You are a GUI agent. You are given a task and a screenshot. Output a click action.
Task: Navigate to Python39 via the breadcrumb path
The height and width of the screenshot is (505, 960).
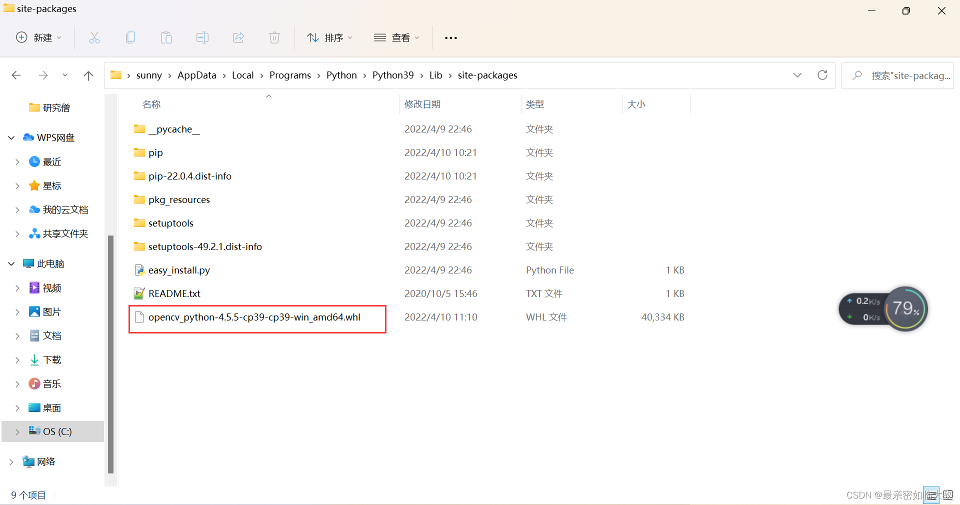click(x=393, y=75)
